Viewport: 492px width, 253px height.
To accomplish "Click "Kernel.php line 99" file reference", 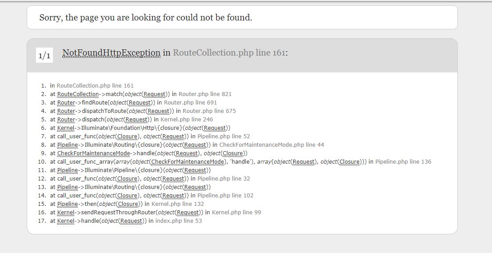I will coord(236,213).
